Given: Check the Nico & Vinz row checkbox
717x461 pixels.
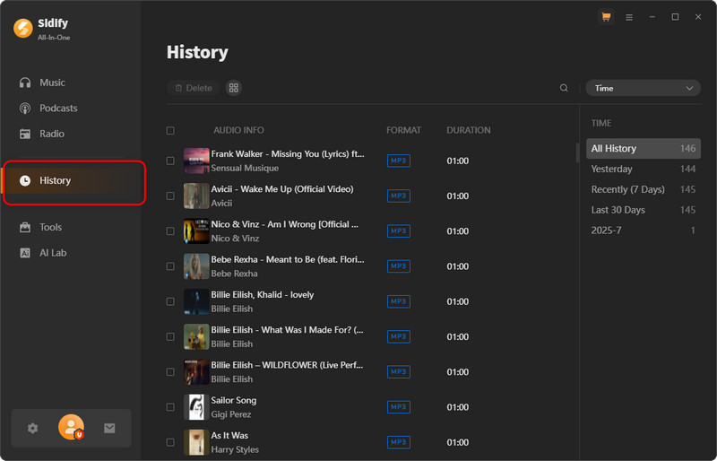Looking at the screenshot, I should (x=170, y=231).
